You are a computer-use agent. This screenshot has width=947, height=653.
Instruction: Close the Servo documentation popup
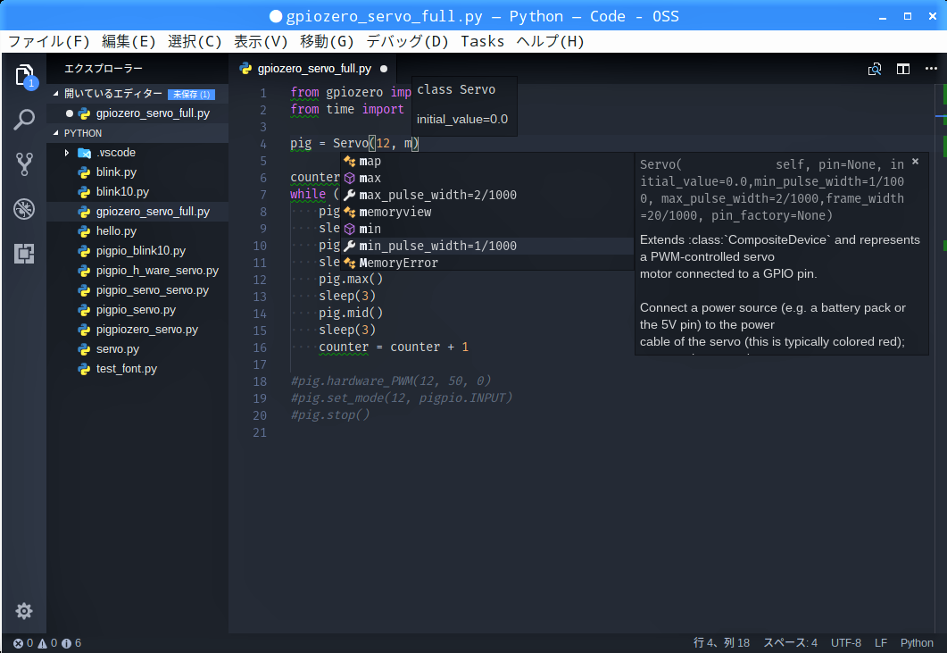click(x=915, y=162)
